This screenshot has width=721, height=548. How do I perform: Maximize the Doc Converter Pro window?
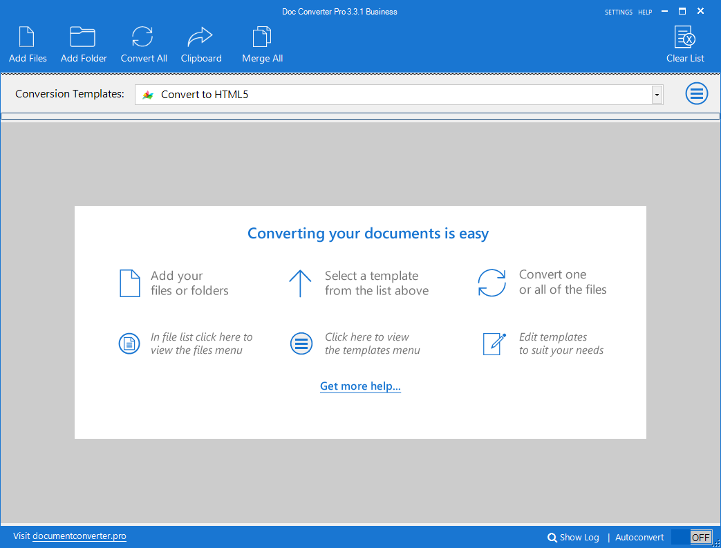pos(682,11)
